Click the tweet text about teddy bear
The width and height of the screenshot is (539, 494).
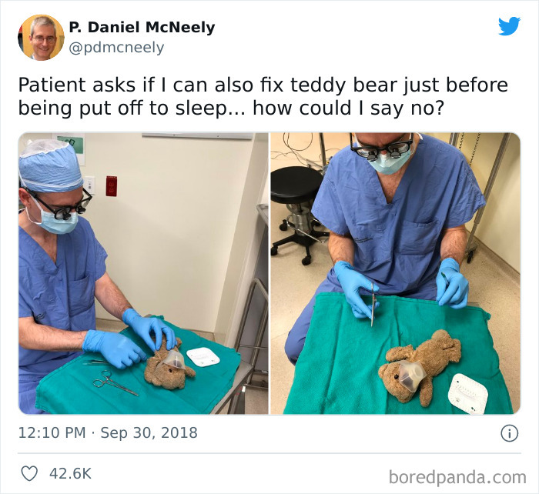coord(263,96)
